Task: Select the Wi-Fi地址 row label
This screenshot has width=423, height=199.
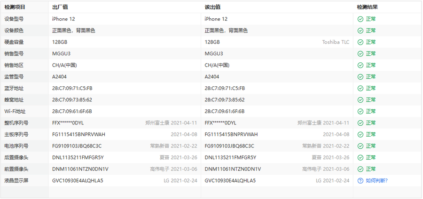Action: tap(15, 112)
